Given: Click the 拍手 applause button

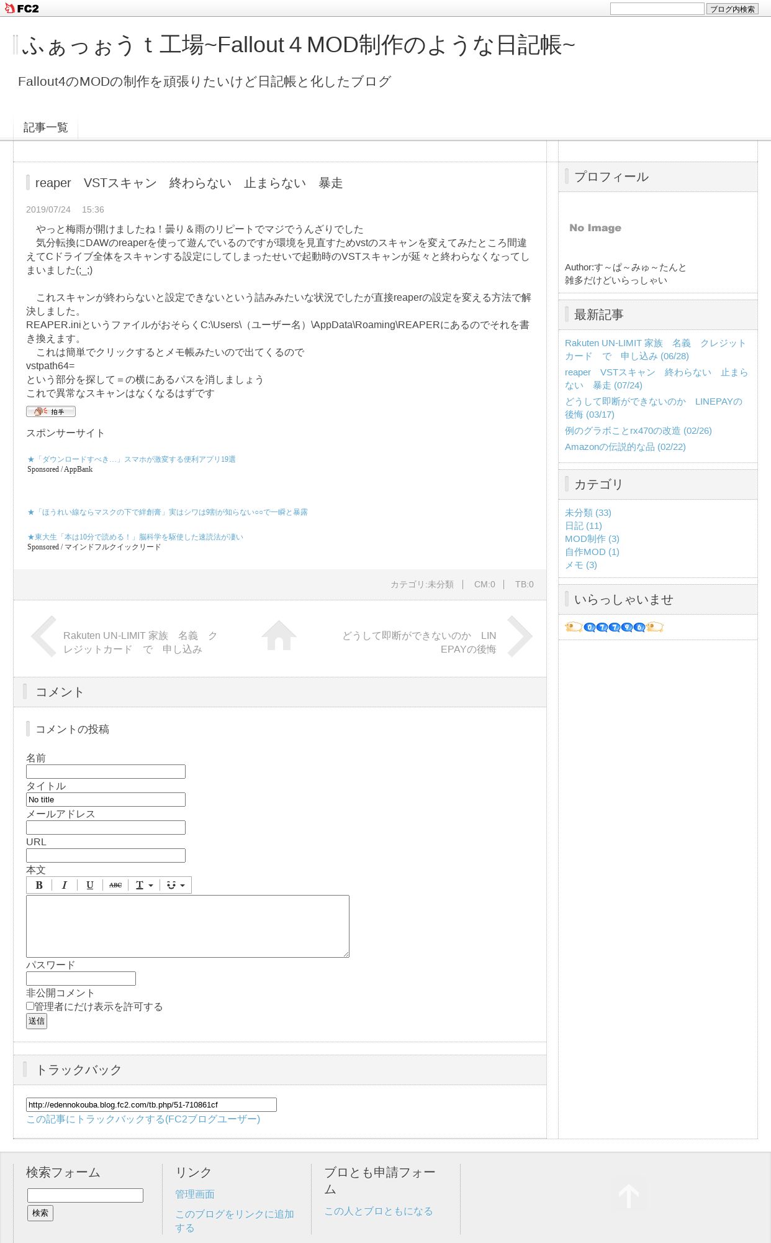Looking at the screenshot, I should click(x=51, y=411).
